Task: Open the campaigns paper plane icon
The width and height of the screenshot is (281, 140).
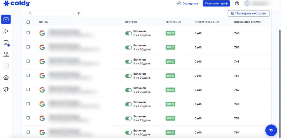Action: [6, 31]
